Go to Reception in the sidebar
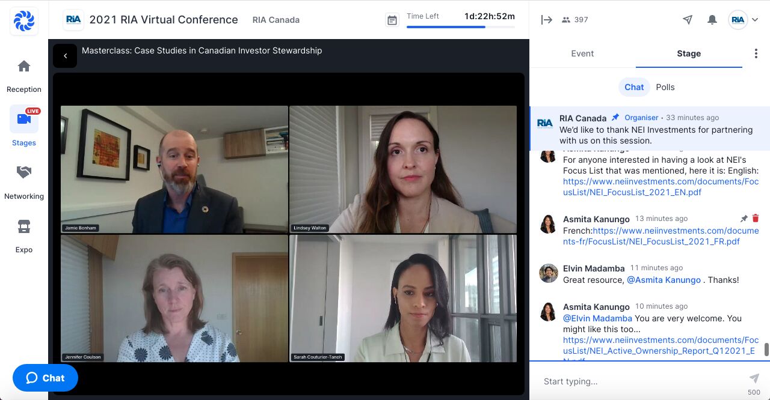The width and height of the screenshot is (770, 400). [x=24, y=75]
